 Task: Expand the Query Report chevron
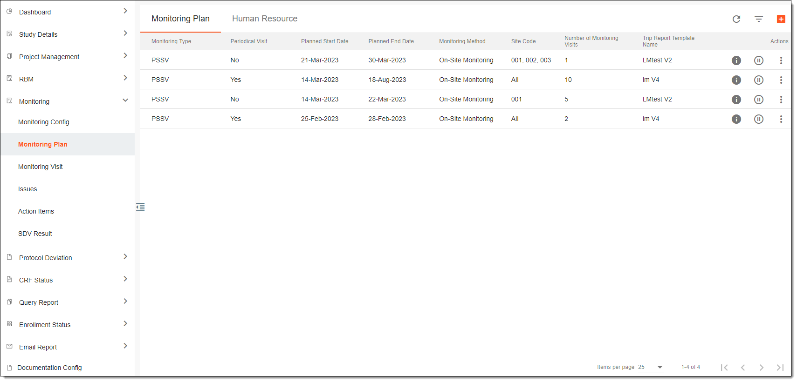click(125, 301)
